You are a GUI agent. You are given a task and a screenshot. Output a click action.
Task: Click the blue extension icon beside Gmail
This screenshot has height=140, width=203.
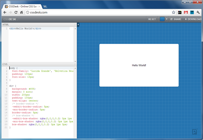pyautogui.click(x=192, y=12)
